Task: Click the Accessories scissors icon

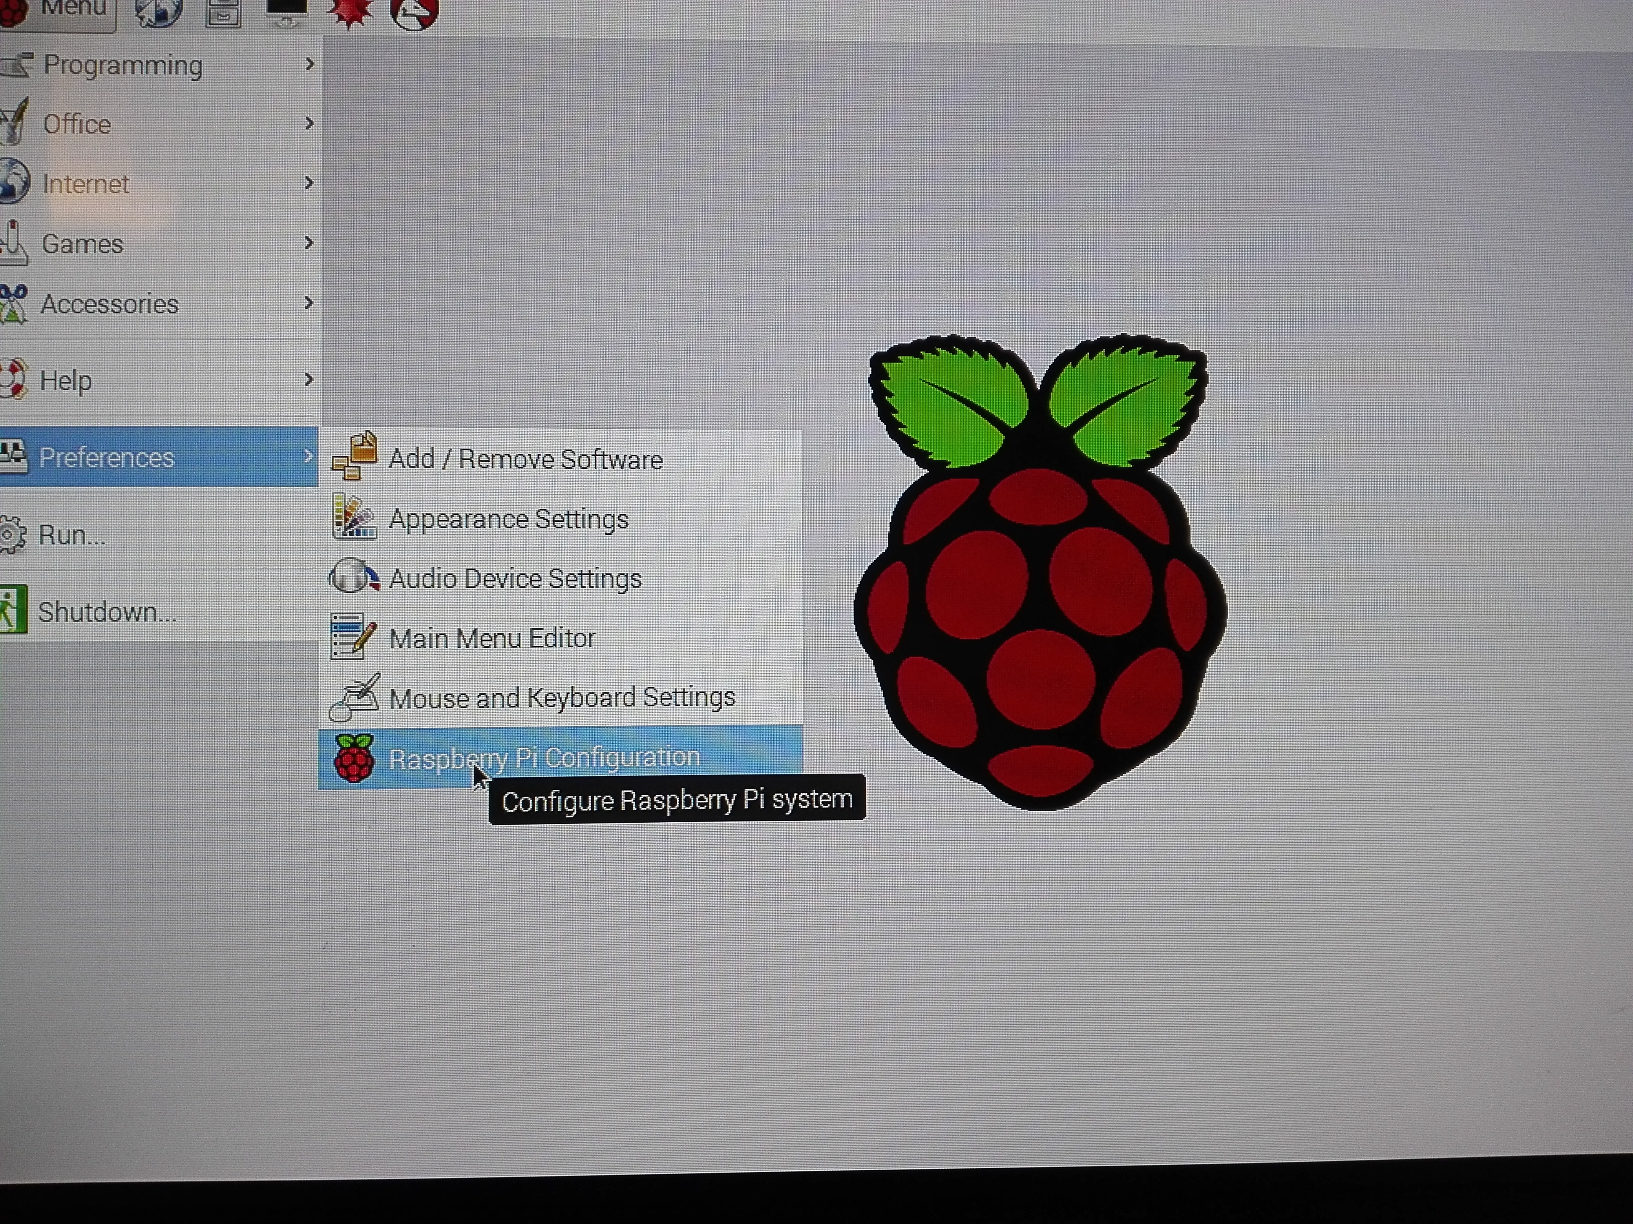Action: (13, 303)
